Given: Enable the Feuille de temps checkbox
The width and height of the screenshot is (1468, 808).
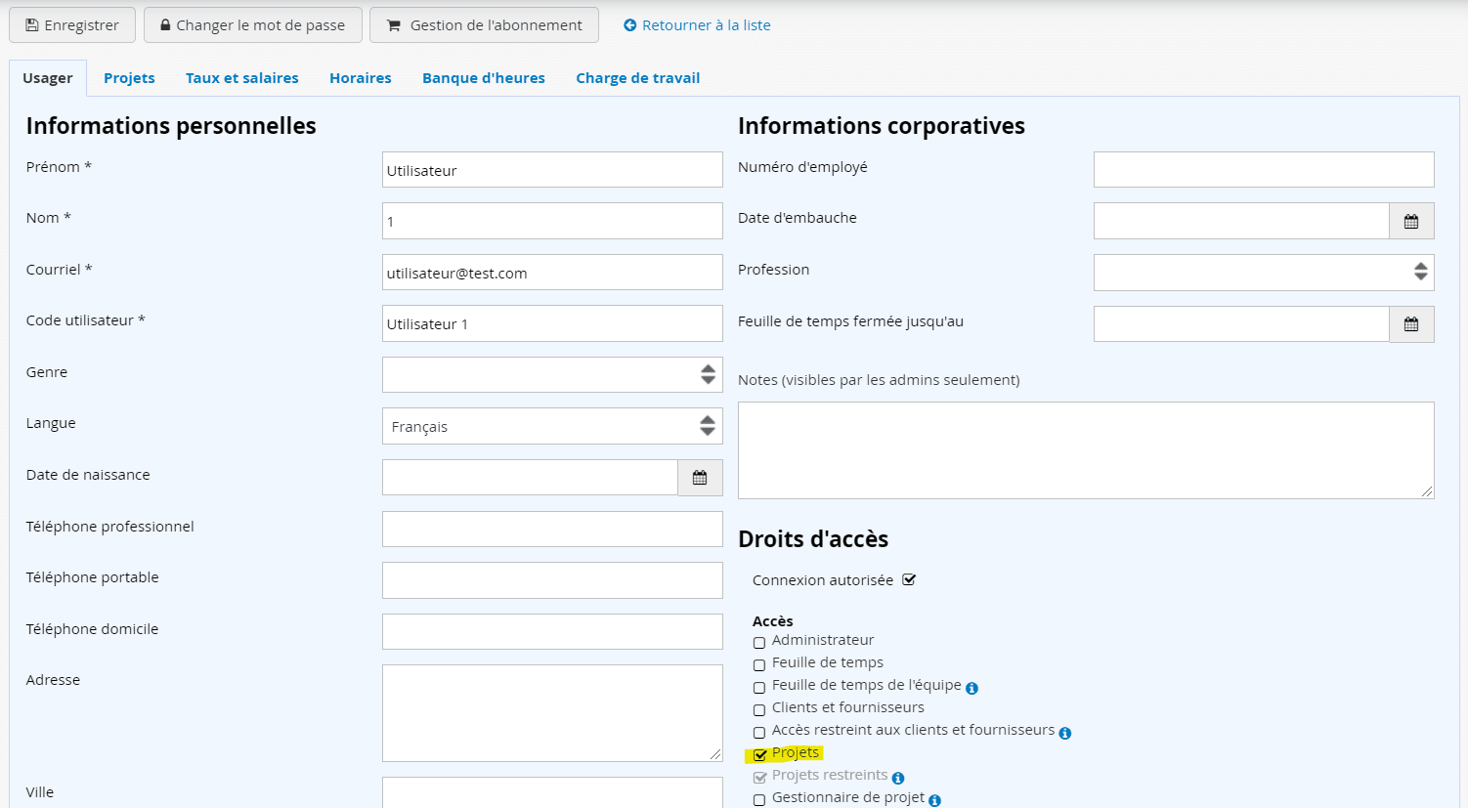Looking at the screenshot, I should pos(759,665).
